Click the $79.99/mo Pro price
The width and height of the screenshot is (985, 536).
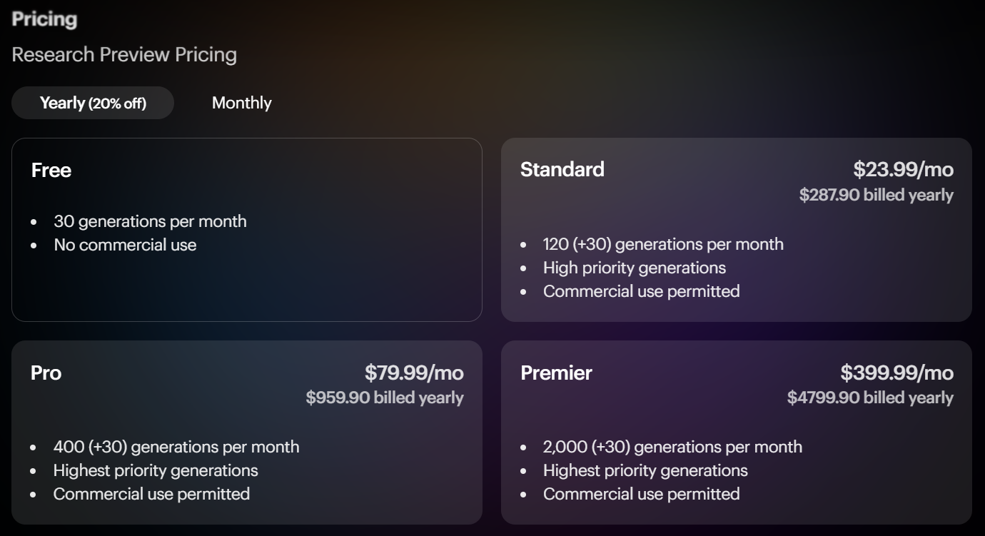(414, 373)
